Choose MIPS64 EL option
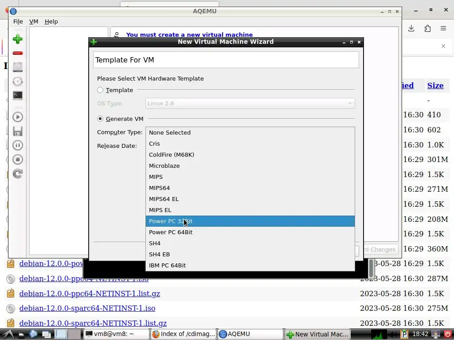 click(x=250, y=199)
